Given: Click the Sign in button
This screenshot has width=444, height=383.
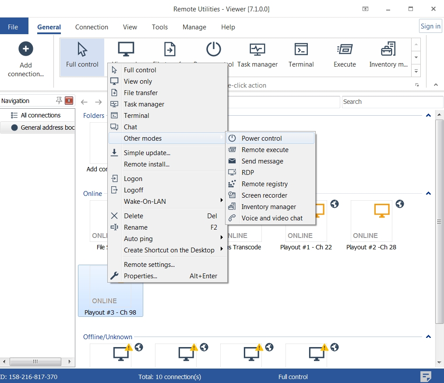Looking at the screenshot, I should [x=430, y=26].
